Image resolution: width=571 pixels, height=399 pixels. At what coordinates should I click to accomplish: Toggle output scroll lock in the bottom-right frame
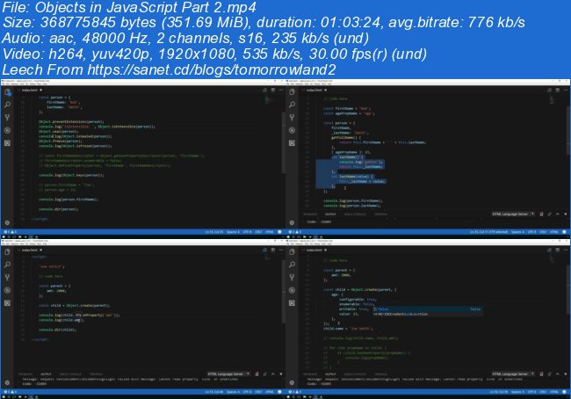pyautogui.click(x=550, y=374)
